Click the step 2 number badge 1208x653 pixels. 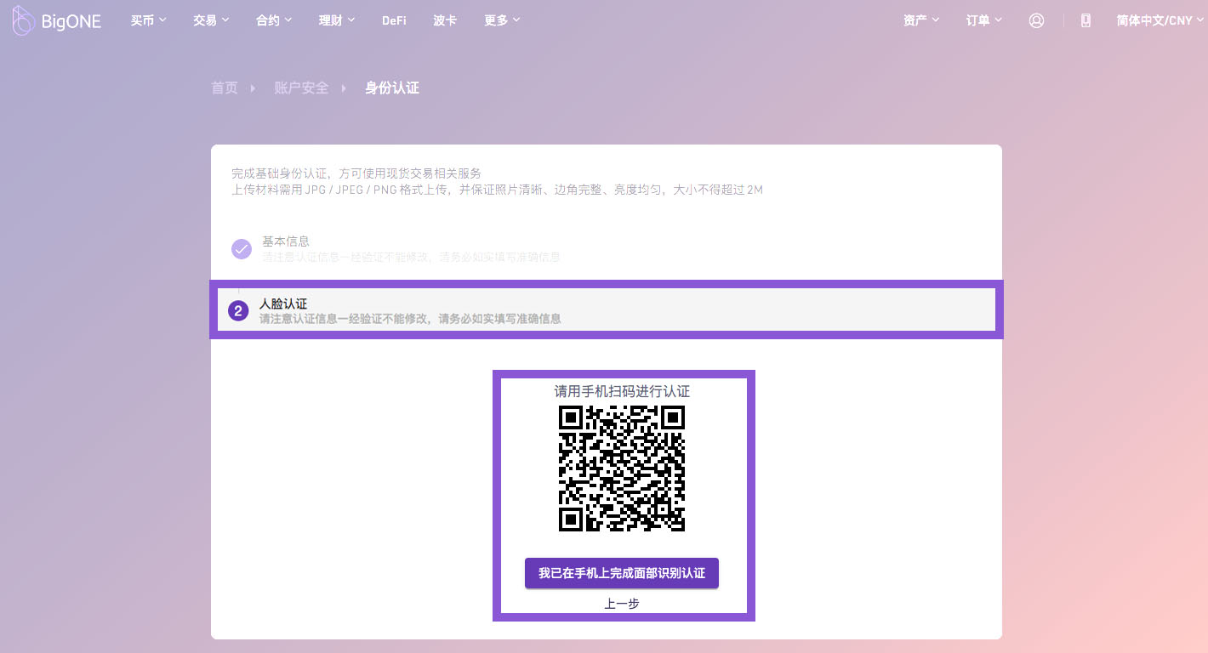238,311
